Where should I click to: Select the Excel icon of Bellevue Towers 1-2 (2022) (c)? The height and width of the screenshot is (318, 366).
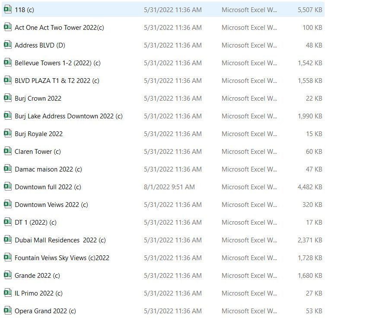coord(8,63)
